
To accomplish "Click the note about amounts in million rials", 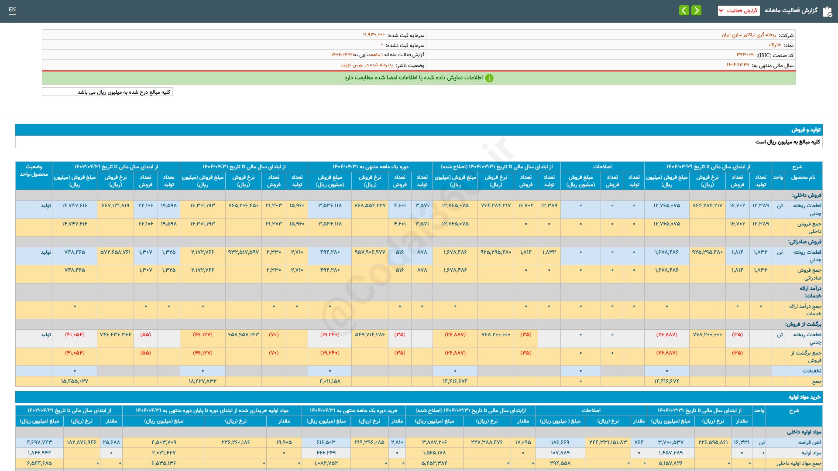I will (x=107, y=92).
